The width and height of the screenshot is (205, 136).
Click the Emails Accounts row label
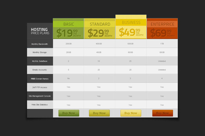pyautogui.click(x=40, y=70)
